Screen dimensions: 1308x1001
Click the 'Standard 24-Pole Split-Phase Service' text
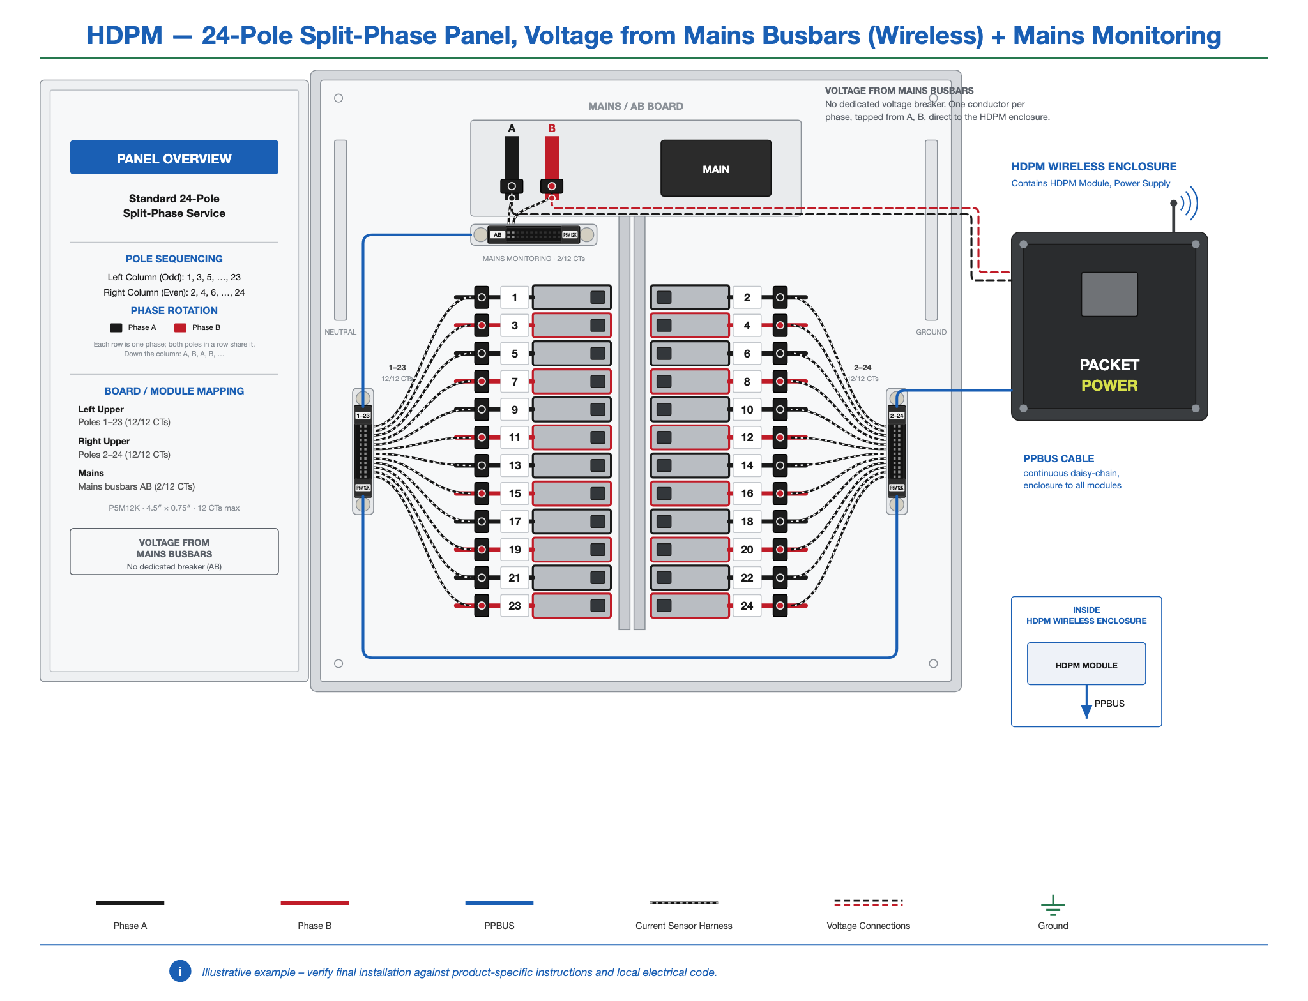174,206
